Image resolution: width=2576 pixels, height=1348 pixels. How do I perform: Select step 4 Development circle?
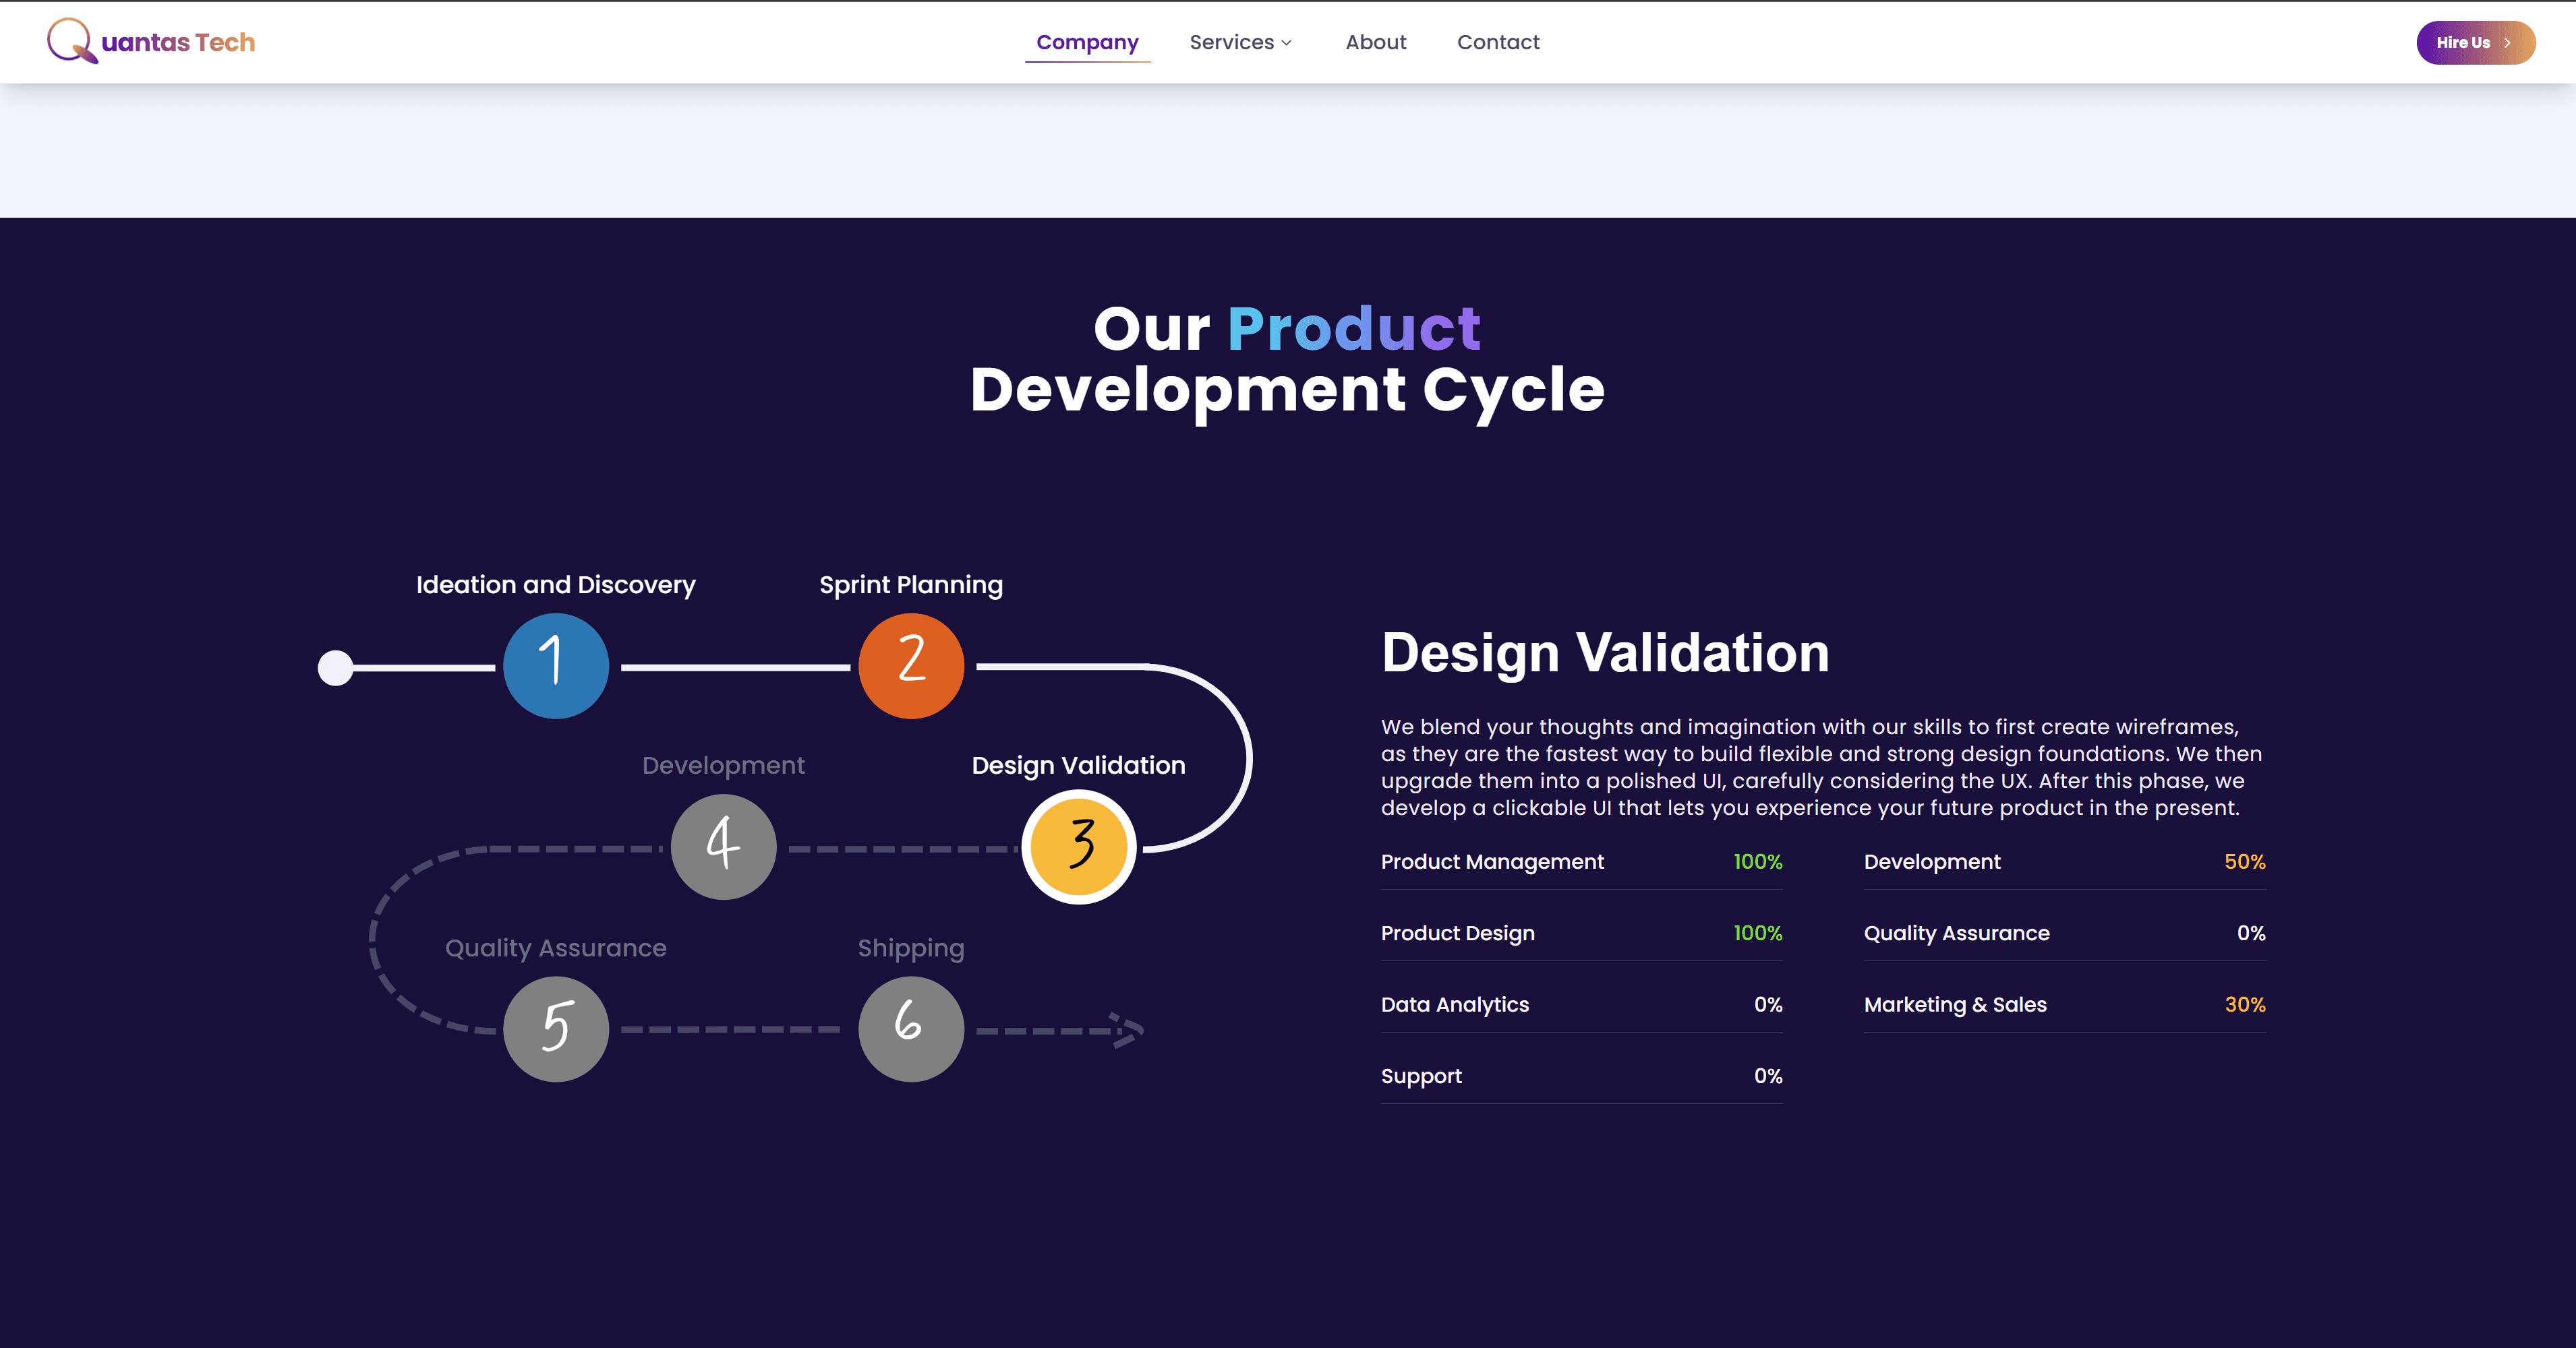(x=723, y=847)
